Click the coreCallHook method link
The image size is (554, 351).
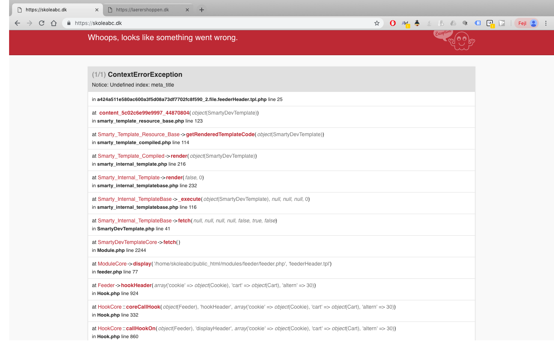[x=143, y=307]
